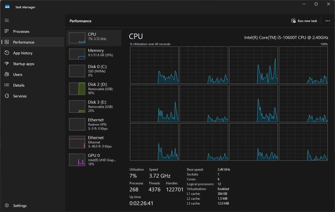The width and height of the screenshot is (335, 212).
Task: Click the Memory 9.1/31.8 GB (29%) text
Action: click(100, 55)
